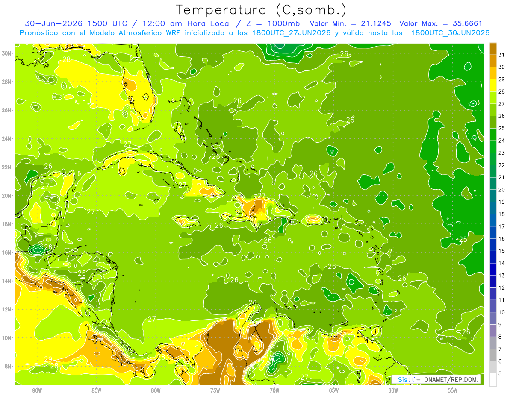Click the '80W' longitude axis label
This screenshot has width=513, height=396.
point(156,390)
